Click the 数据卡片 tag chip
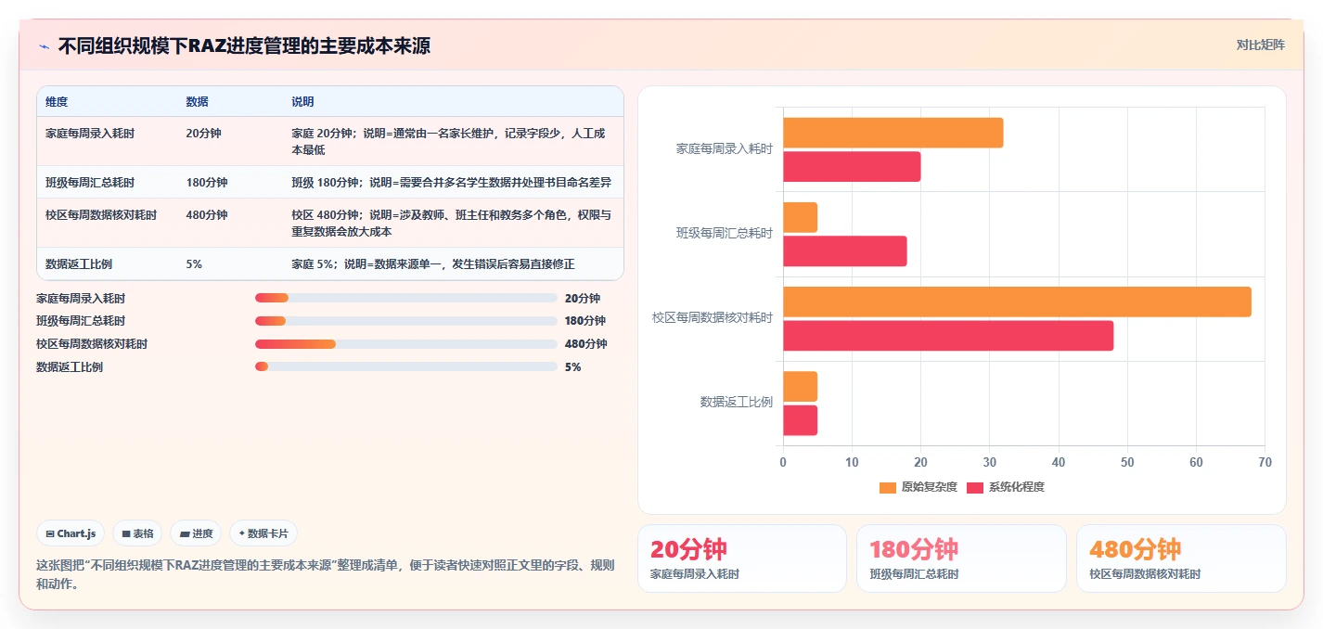Viewport: 1323px width, 629px height. tap(263, 533)
